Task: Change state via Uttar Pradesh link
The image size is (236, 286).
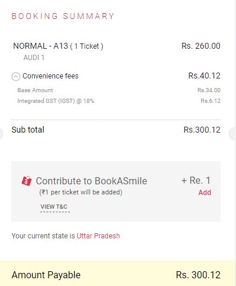Action: 98,236
